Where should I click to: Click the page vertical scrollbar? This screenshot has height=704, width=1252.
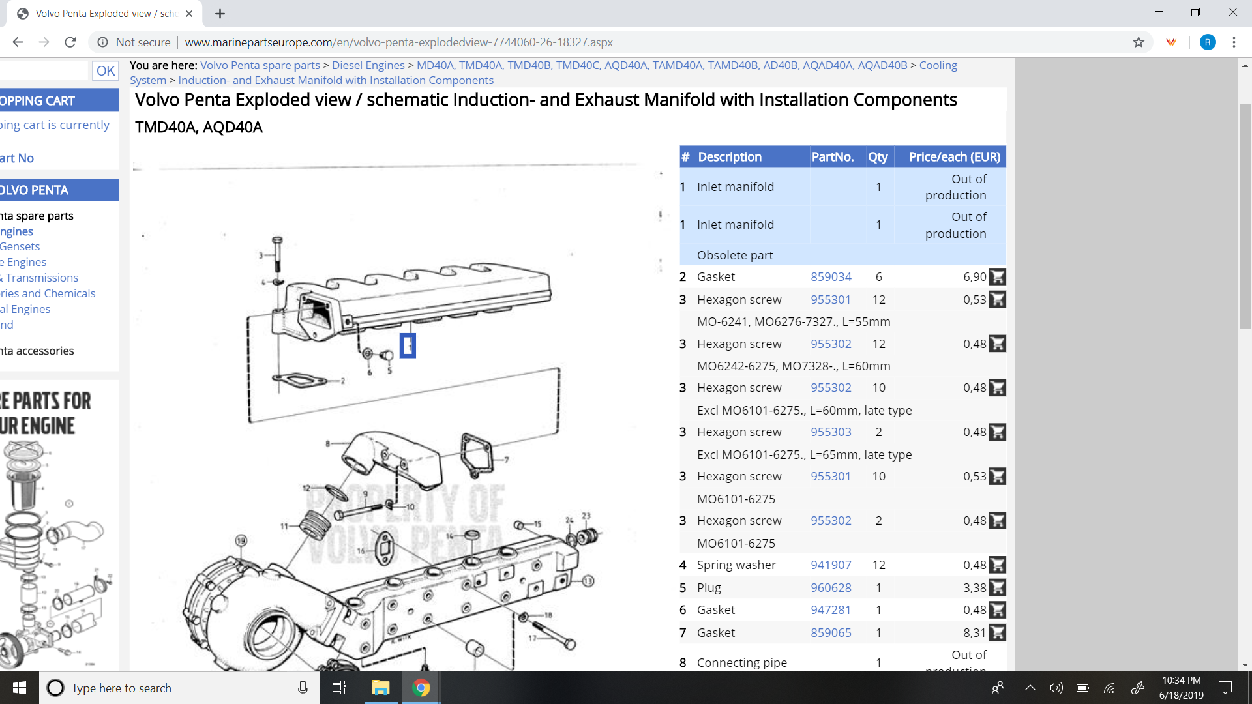[1245, 215]
